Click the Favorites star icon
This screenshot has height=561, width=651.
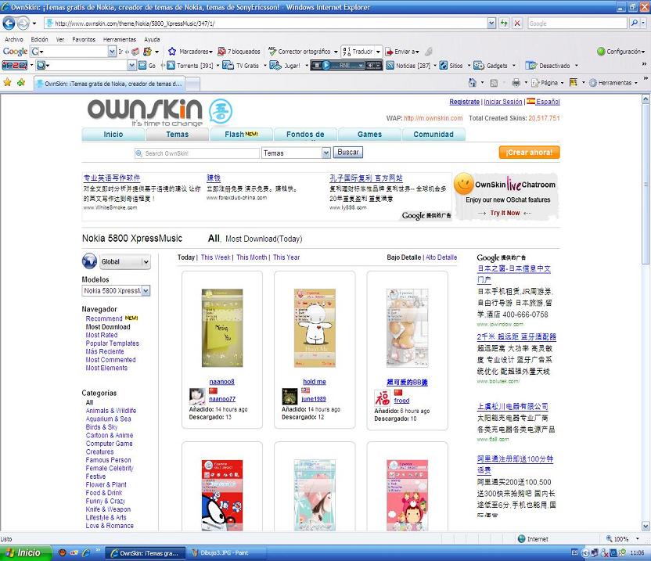[8, 82]
